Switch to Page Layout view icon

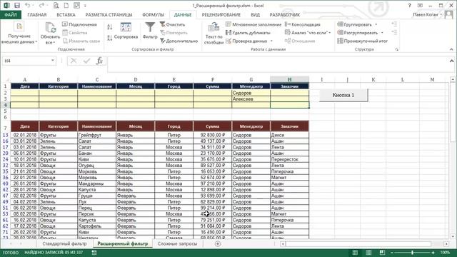368,252
